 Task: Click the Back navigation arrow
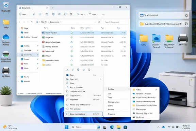[19, 22]
